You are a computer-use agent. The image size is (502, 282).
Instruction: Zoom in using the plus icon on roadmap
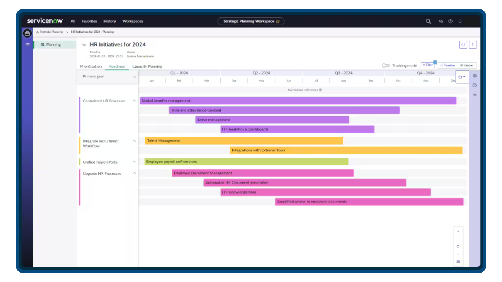pyautogui.click(x=458, y=231)
